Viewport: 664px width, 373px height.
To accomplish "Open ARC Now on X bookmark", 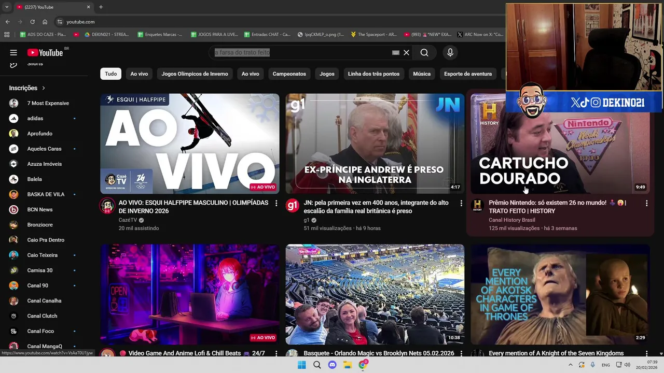I will pos(480,35).
